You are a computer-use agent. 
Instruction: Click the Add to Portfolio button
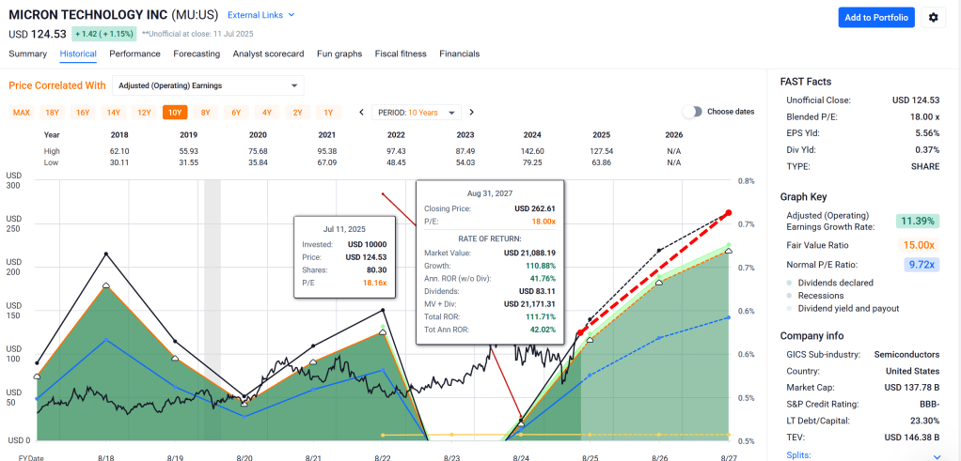point(875,17)
